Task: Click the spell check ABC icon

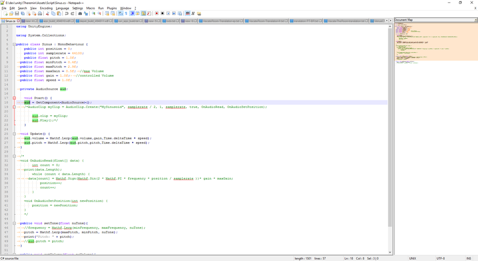Action: (x=187, y=13)
